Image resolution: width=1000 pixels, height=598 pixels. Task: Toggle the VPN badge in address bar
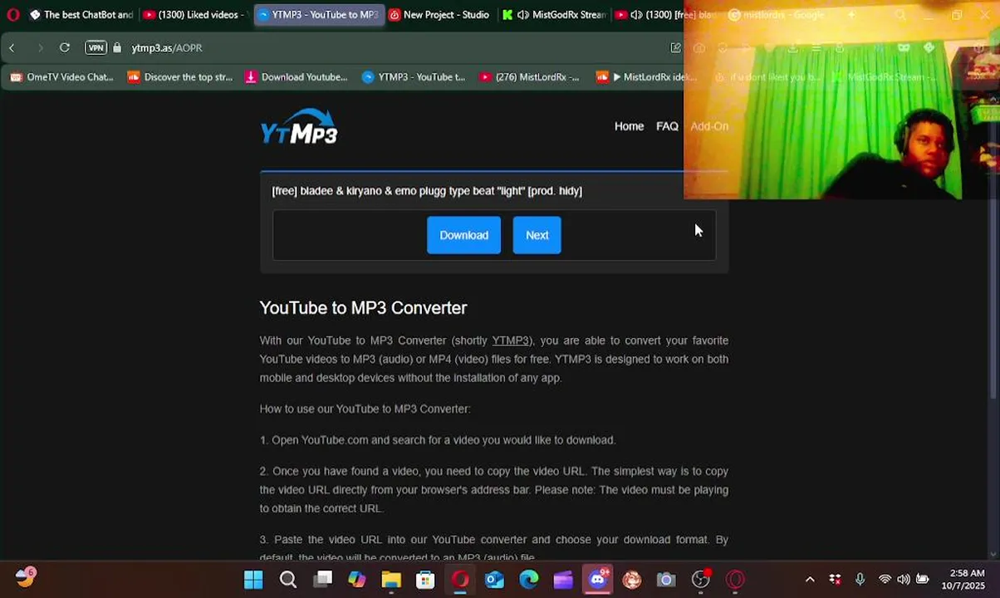coord(96,47)
